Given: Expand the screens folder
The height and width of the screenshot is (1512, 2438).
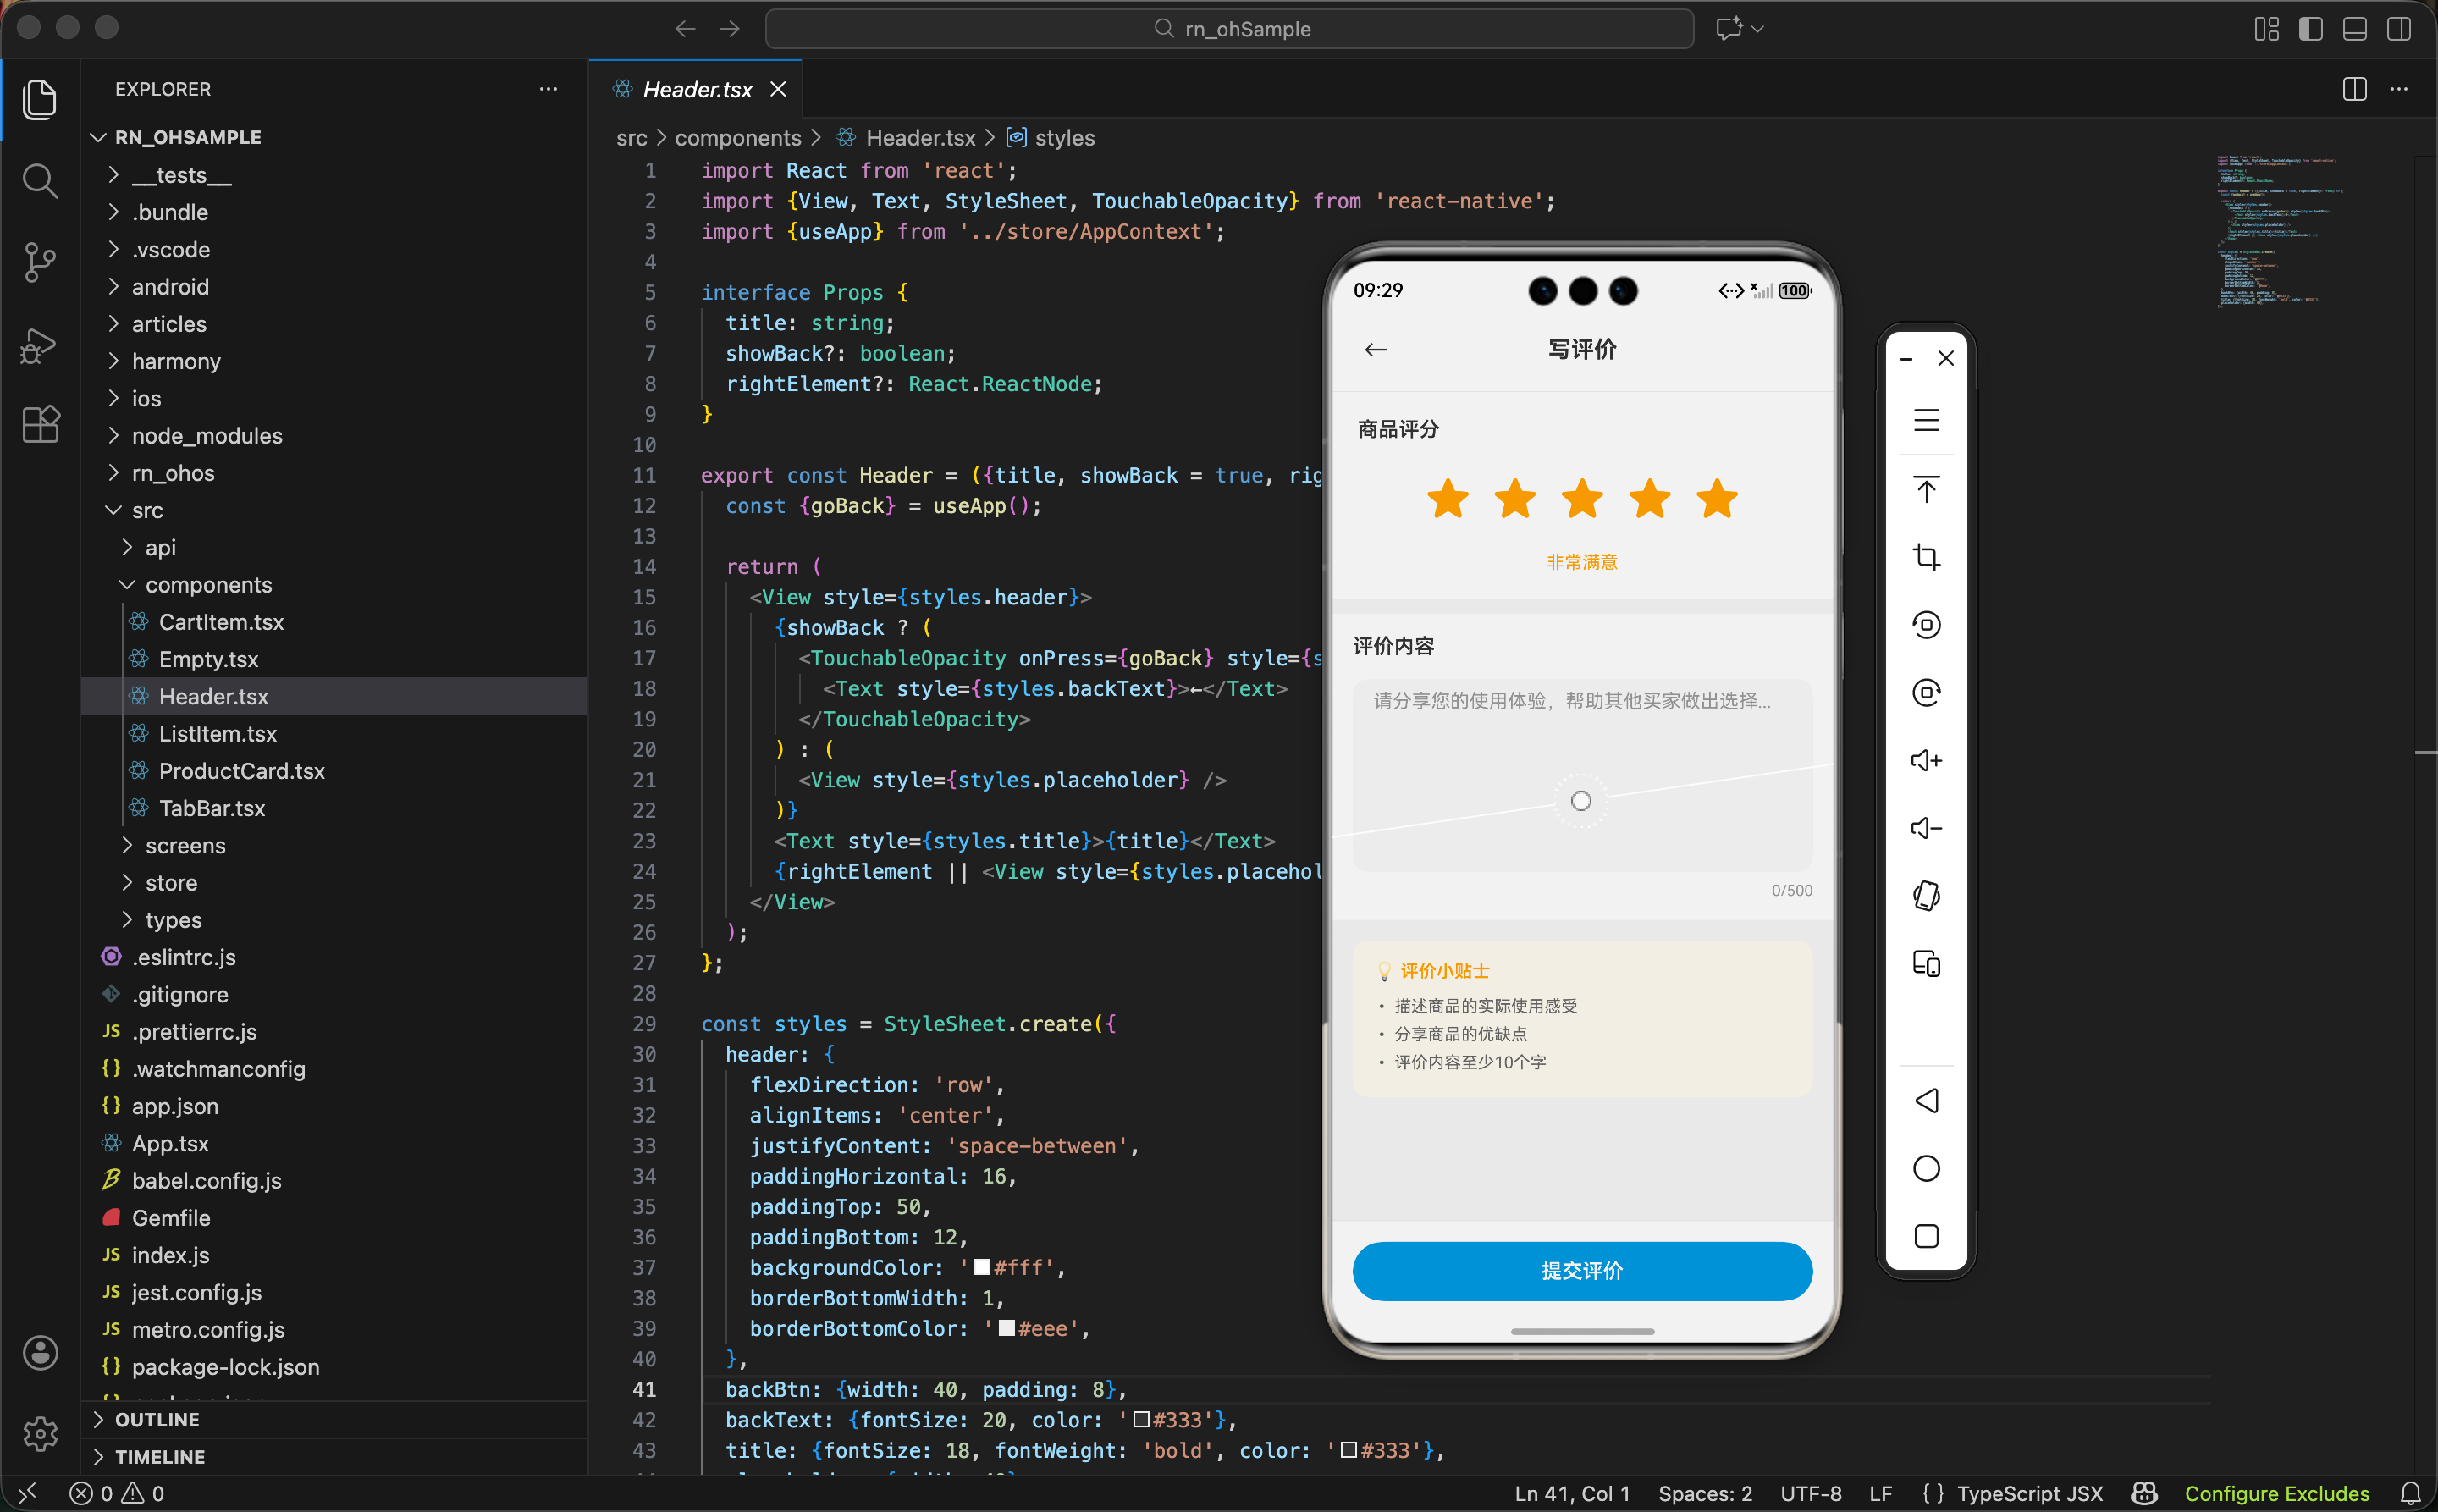Looking at the screenshot, I should [185, 845].
